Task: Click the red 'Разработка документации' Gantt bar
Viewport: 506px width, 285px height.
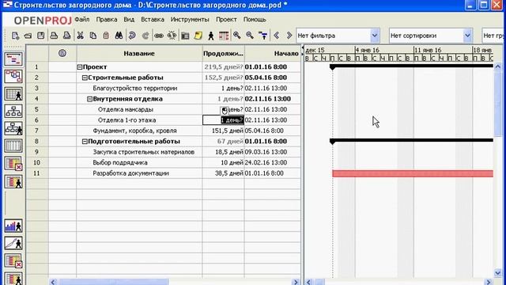Action: coord(413,173)
